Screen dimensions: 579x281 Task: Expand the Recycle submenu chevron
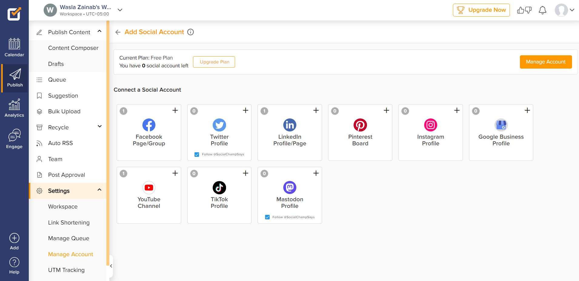99,126
